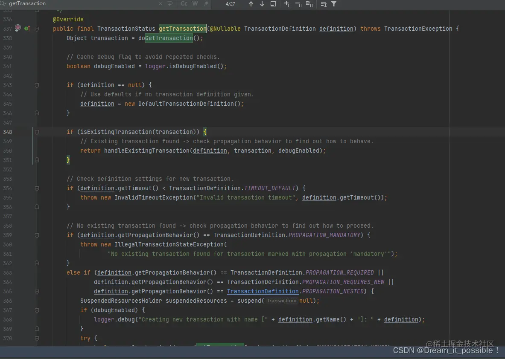This screenshot has width=505, height=359.
Task: Click the 'Cache debug flag' comment
Action: pos(143,57)
